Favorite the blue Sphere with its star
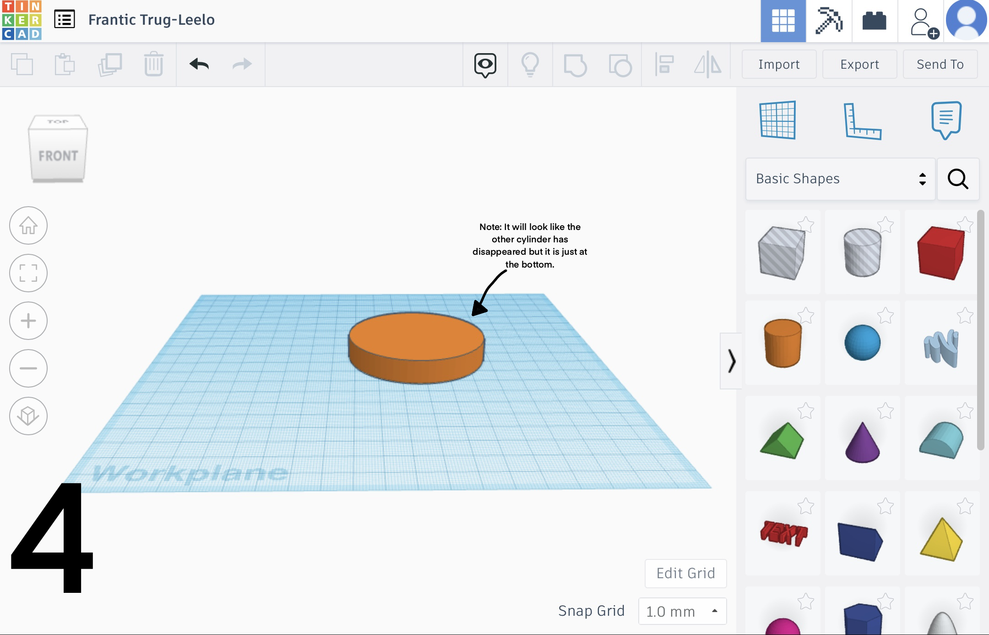989x635 pixels. 886,316
